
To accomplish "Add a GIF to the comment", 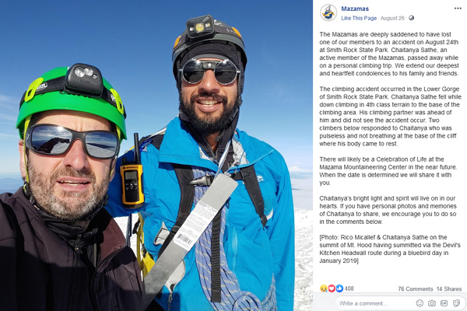I will 444,303.
